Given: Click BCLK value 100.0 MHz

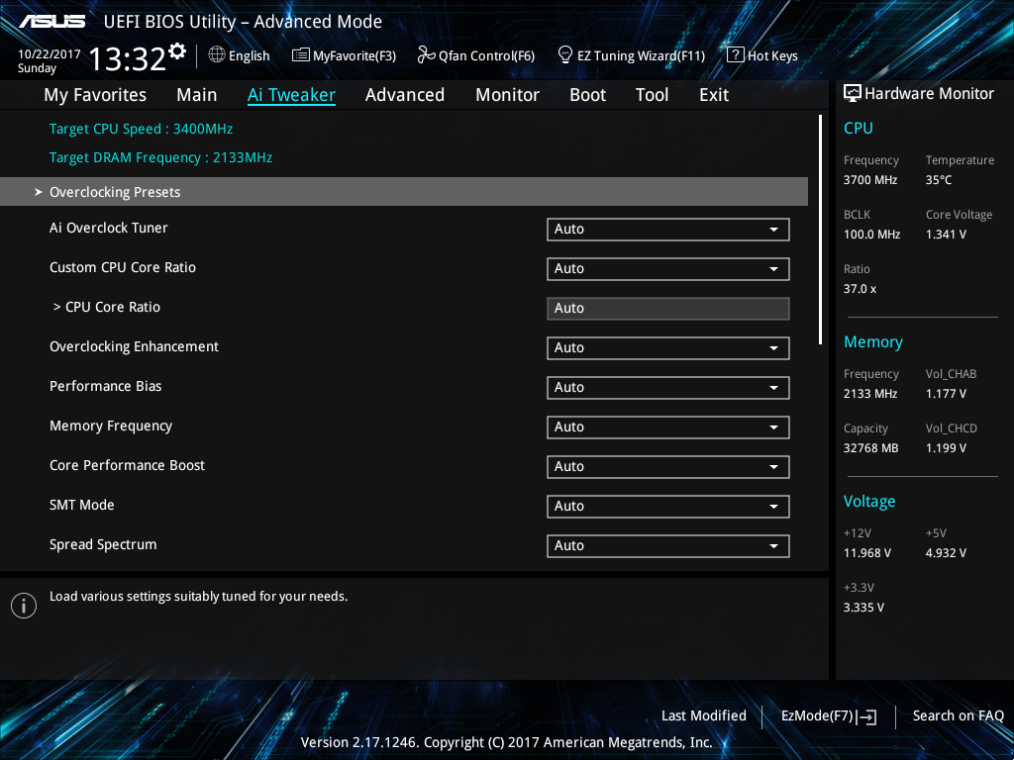Looking at the screenshot, I should click(871, 235).
